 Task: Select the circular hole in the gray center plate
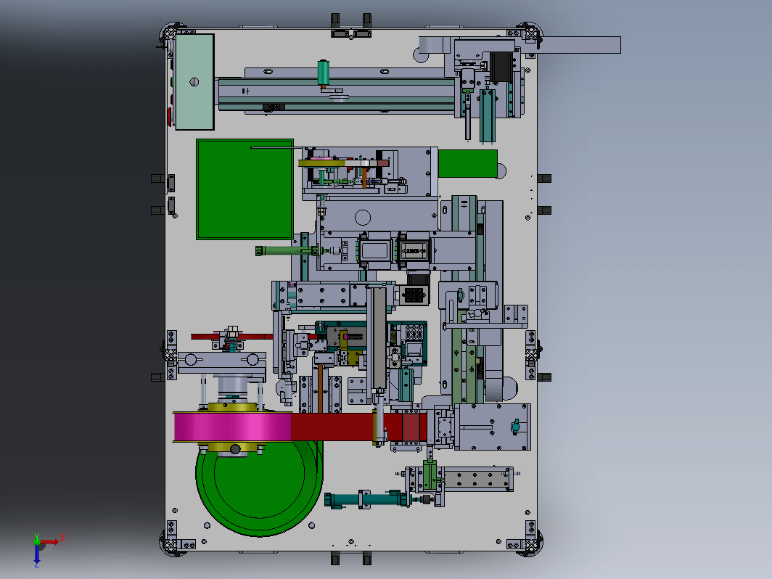[362, 217]
